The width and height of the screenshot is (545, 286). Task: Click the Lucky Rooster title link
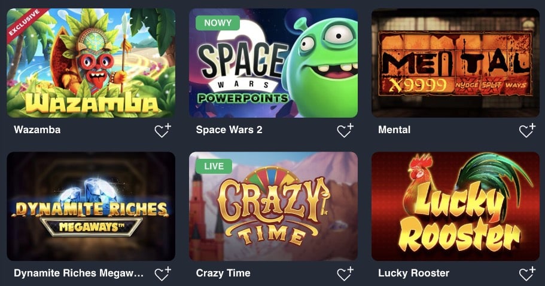(413, 273)
